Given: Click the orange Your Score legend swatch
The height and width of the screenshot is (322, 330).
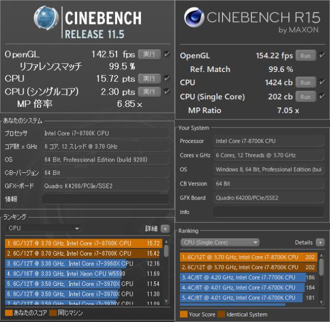Looking at the screenshot, I should (x=184, y=314).
